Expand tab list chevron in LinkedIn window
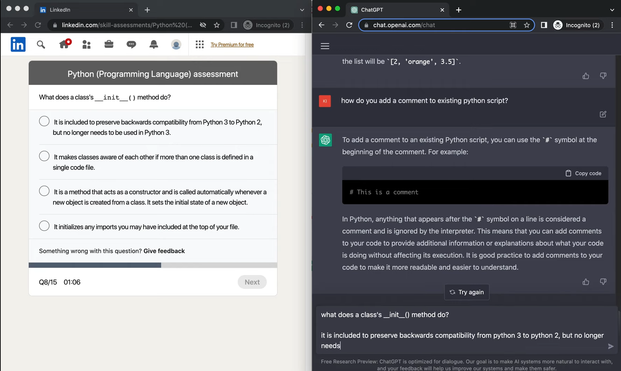This screenshot has width=621, height=371. coord(302,10)
